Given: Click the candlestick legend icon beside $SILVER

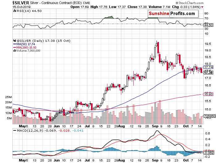Looking at the screenshot, I should (x=15, y=41).
